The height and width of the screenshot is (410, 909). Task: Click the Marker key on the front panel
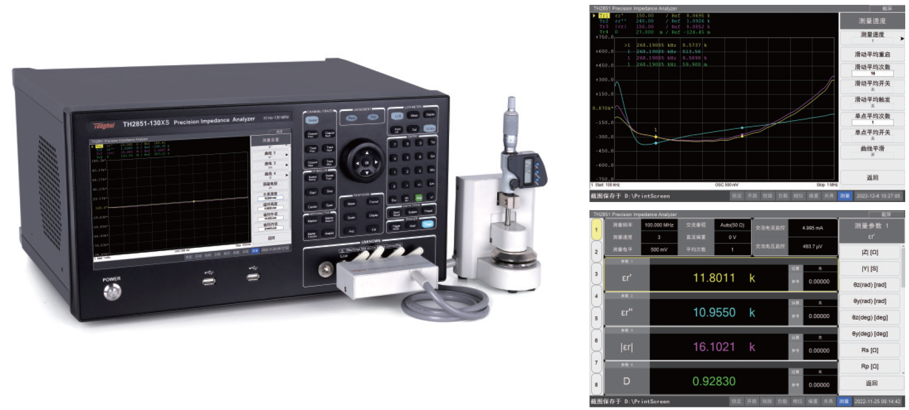(x=311, y=221)
